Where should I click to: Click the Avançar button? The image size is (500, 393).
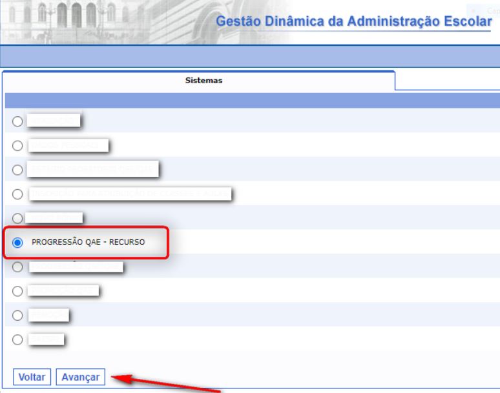(x=81, y=377)
